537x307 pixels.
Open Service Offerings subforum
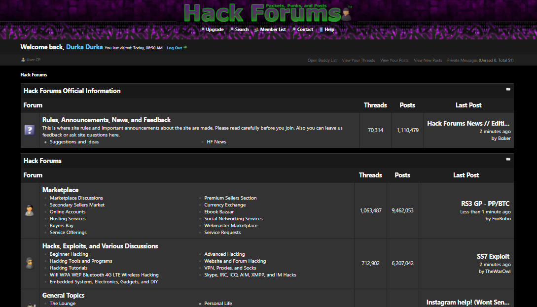tap(68, 232)
